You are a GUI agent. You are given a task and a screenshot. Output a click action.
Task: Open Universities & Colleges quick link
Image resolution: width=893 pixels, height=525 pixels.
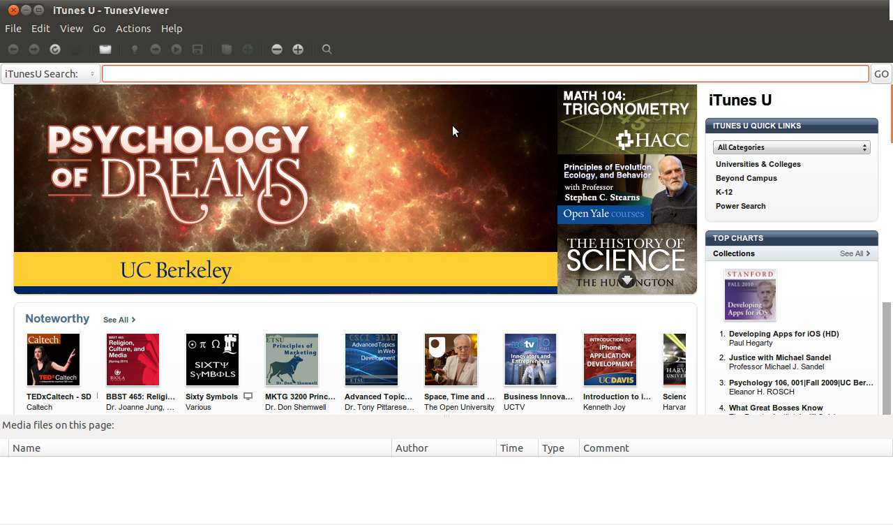(758, 164)
